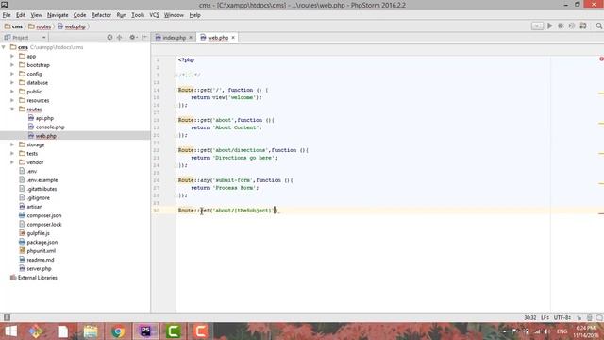
Task: Select phpunit.xml in project tree
Action: click(38, 251)
